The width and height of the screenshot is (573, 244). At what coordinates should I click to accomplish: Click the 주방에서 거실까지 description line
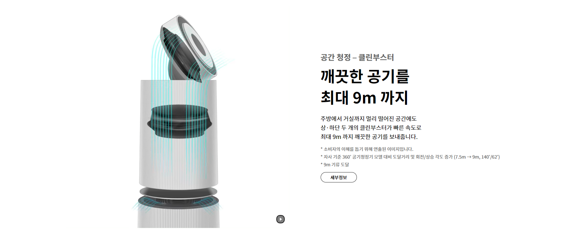point(369,119)
